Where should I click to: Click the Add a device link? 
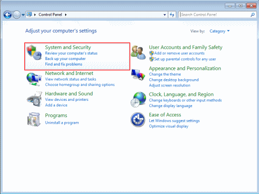pos(56,105)
